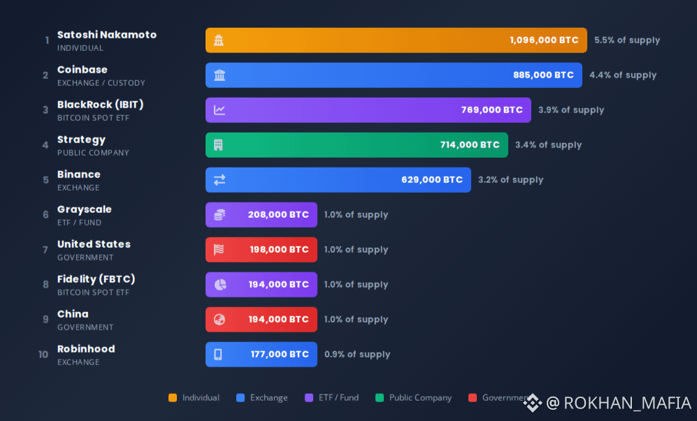Click the 3.4% of supply label
The width and height of the screenshot is (697, 421).
[549, 145]
